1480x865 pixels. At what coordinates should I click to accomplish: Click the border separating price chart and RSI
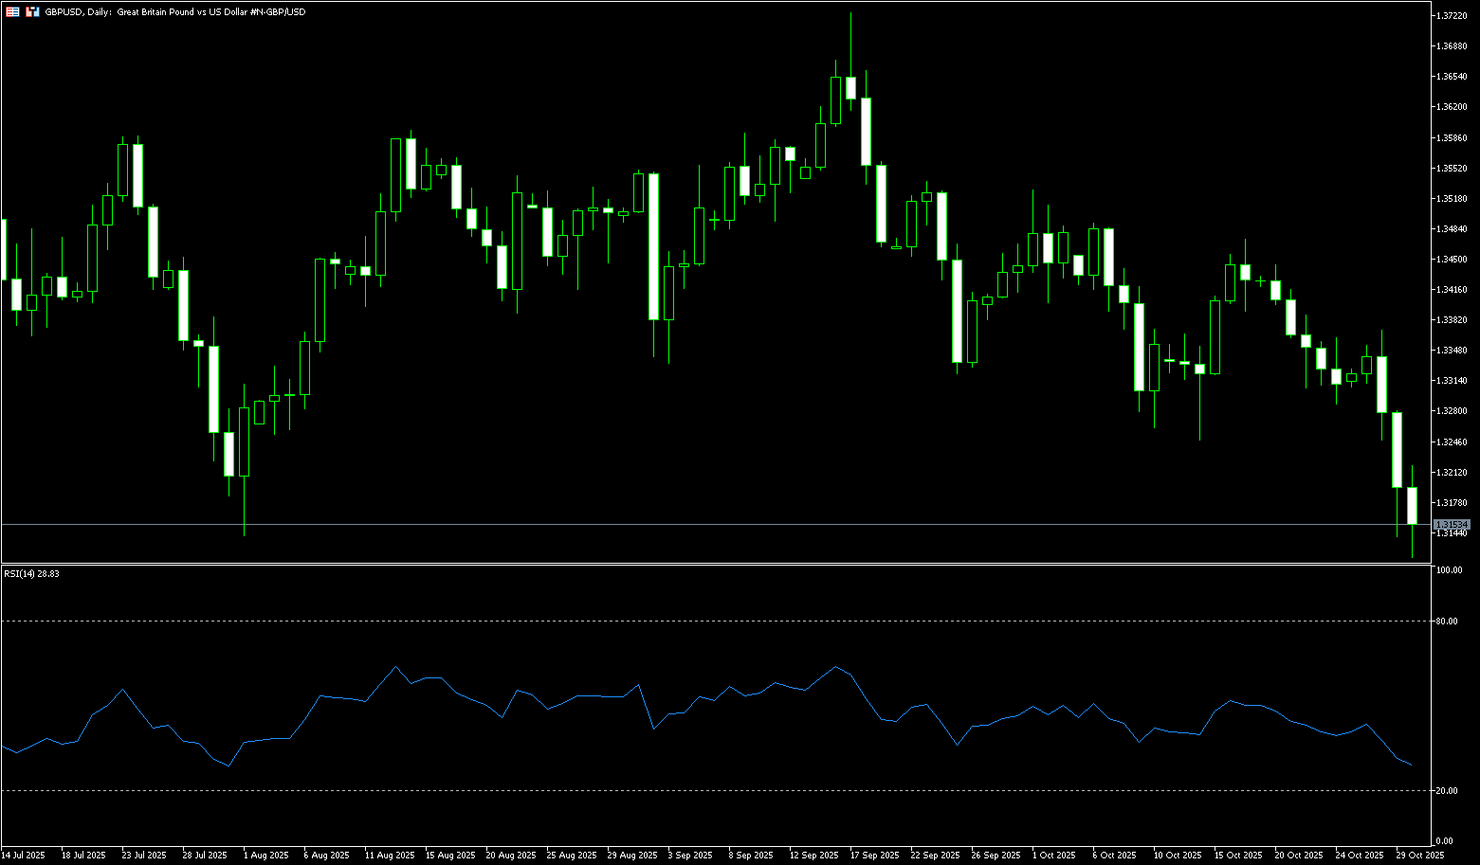tap(716, 564)
